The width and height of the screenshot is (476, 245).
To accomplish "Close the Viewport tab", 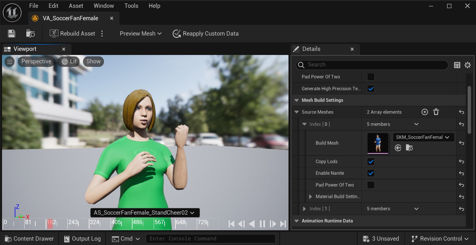I will (64, 49).
